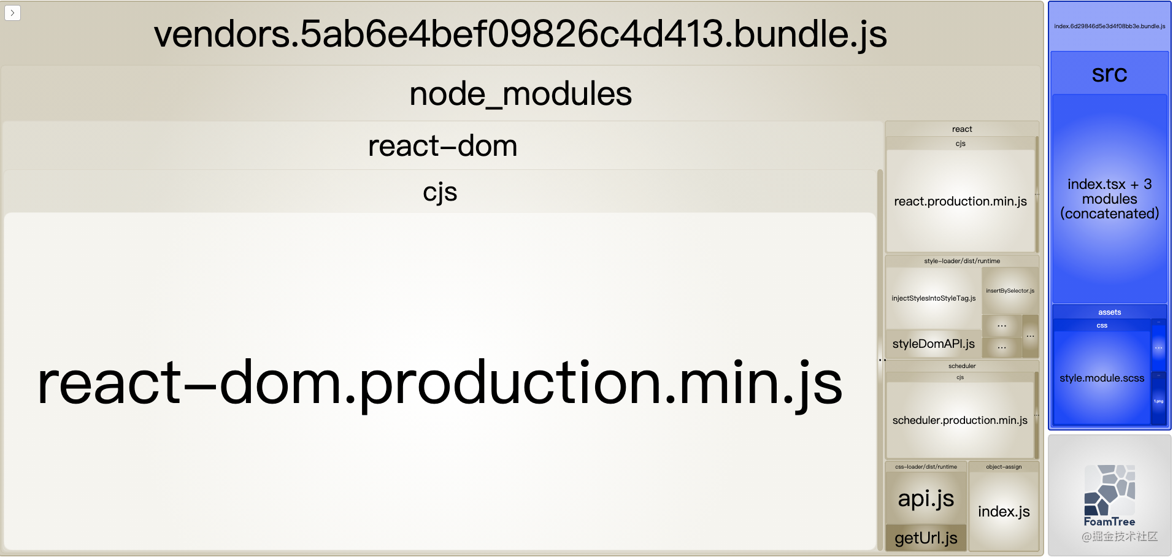Click the FoamTree logo

[x=1109, y=496]
